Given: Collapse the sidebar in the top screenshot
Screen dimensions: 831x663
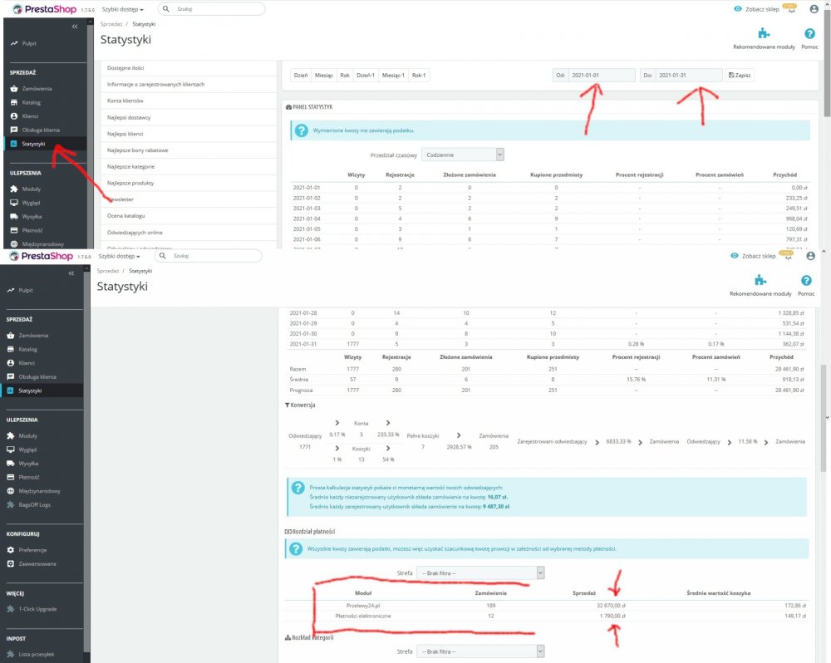Looking at the screenshot, I should click(x=75, y=26).
